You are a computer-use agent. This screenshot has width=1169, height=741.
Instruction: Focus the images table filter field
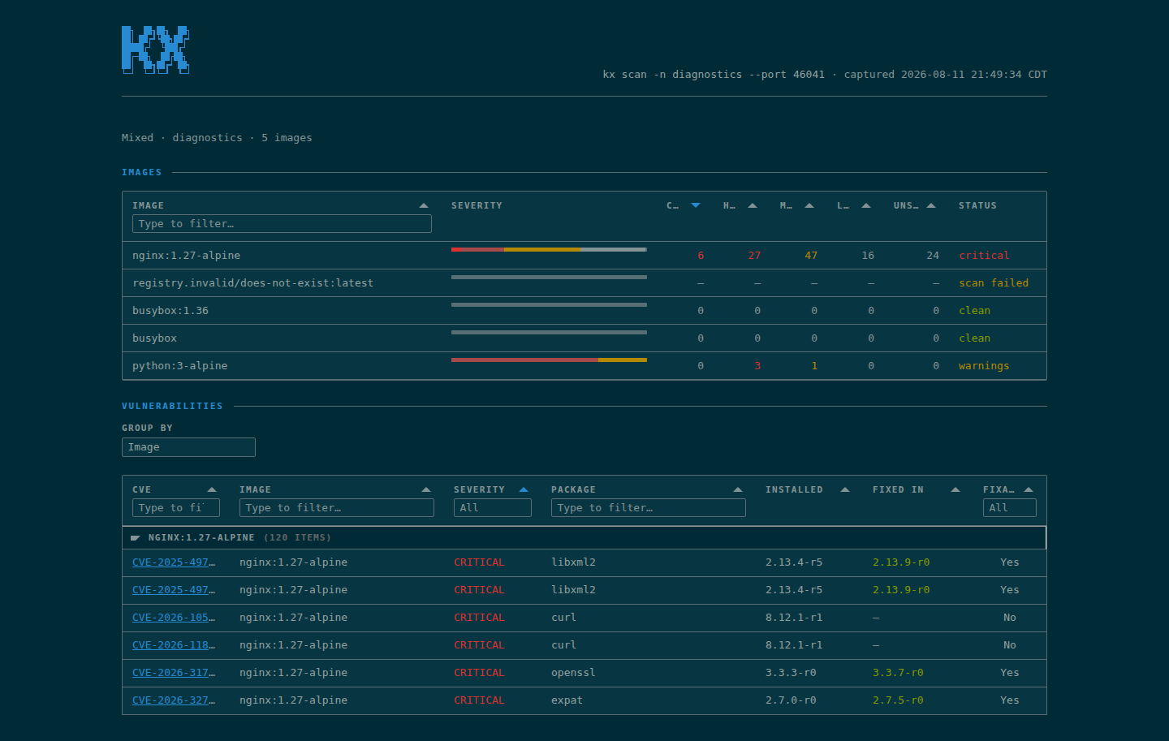point(282,224)
